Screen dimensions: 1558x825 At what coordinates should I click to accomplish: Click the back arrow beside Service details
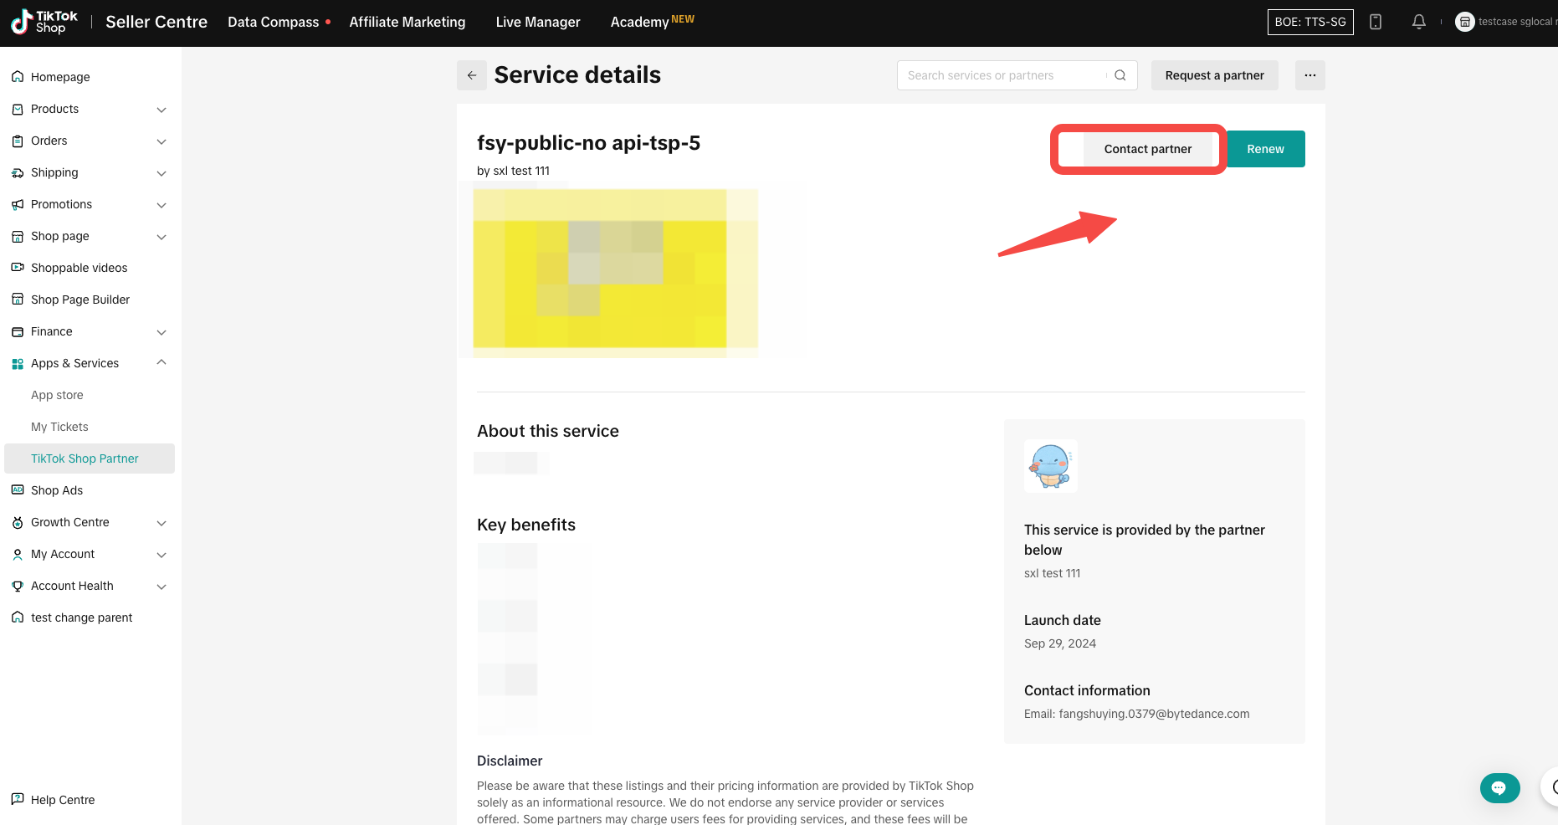click(x=472, y=75)
